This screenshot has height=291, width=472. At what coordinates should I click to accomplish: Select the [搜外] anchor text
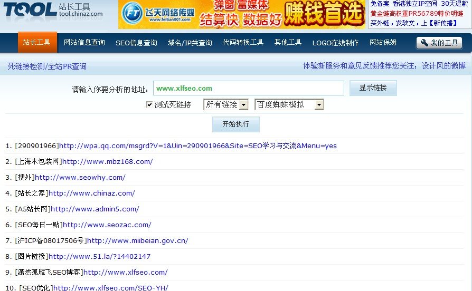pyautogui.click(x=25, y=177)
